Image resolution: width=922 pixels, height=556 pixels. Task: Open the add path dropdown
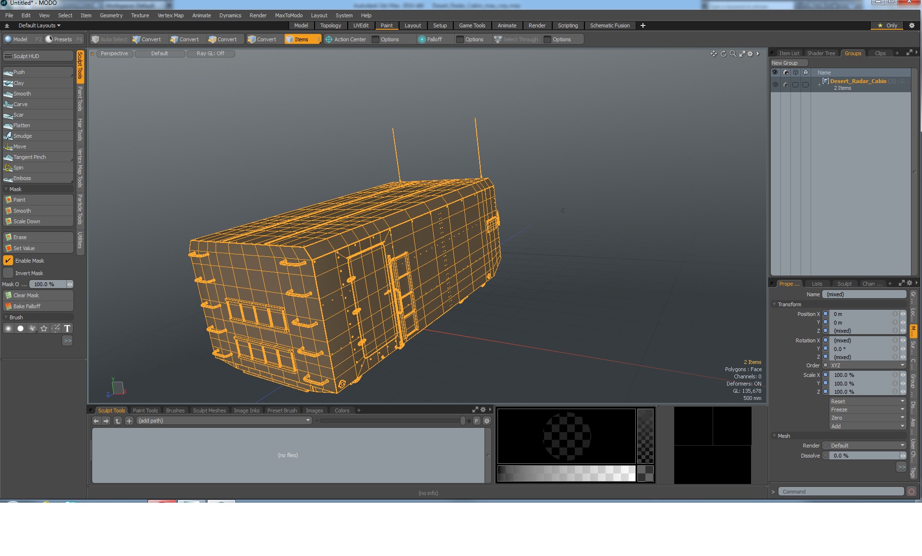tap(224, 421)
